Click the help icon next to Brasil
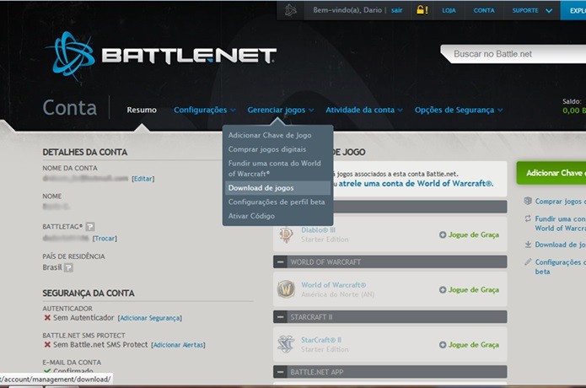Viewport: 586px width, 388px height. (x=68, y=267)
